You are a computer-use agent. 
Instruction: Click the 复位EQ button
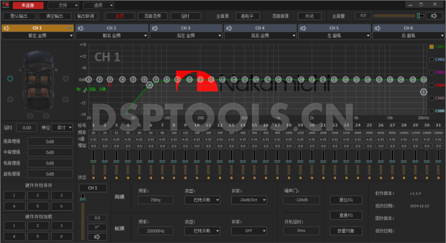click(346, 200)
